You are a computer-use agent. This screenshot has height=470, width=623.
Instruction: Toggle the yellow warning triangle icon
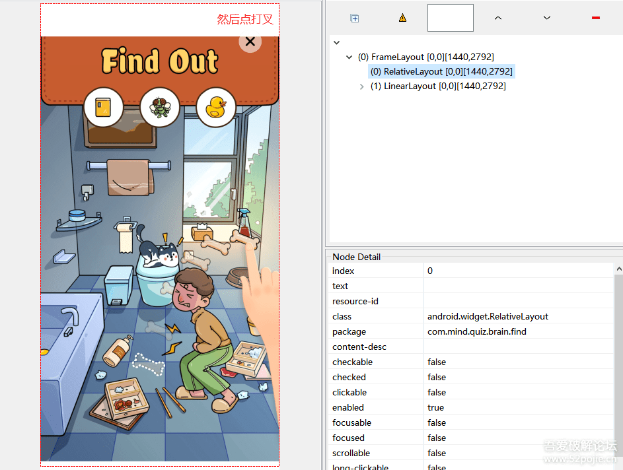click(402, 18)
